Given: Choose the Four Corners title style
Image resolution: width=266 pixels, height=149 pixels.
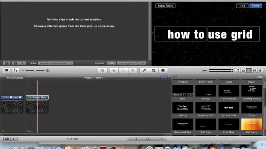Looking at the screenshot, I should 229,91.
